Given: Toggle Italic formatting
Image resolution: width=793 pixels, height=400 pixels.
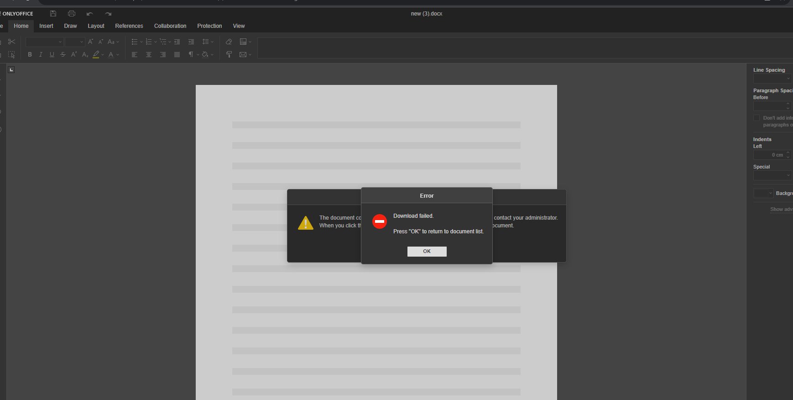Looking at the screenshot, I should click(41, 54).
